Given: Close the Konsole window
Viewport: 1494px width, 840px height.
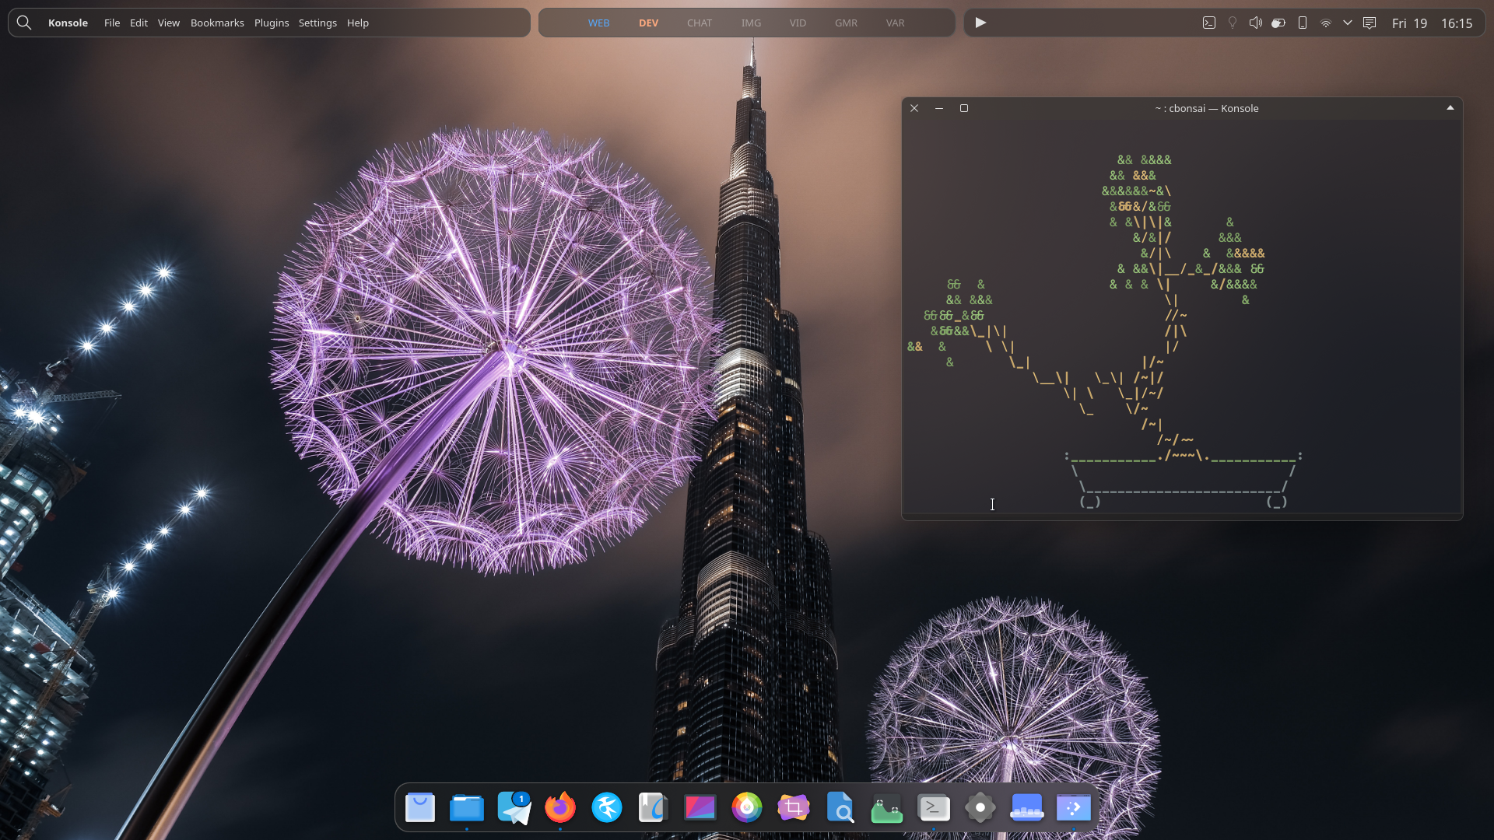Looking at the screenshot, I should point(914,108).
